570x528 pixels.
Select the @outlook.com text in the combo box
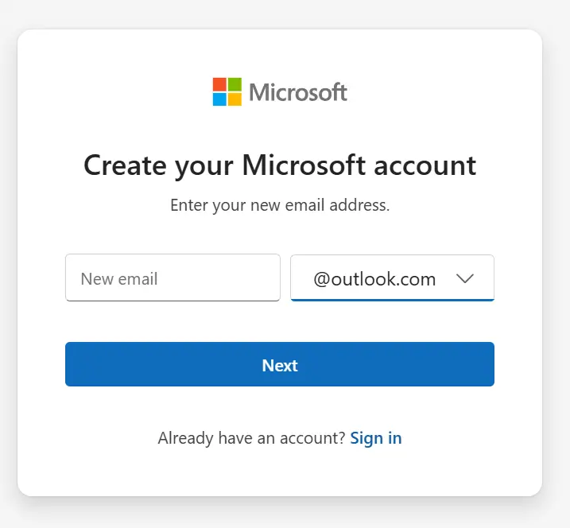point(374,279)
